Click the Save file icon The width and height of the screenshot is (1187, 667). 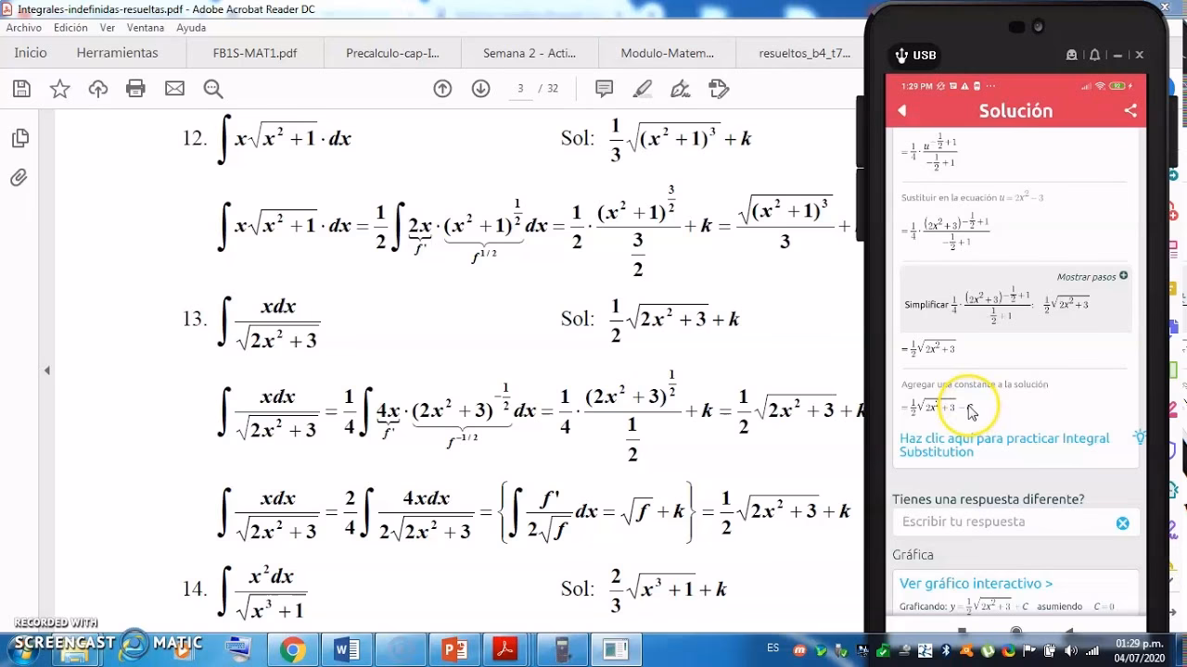coord(21,89)
